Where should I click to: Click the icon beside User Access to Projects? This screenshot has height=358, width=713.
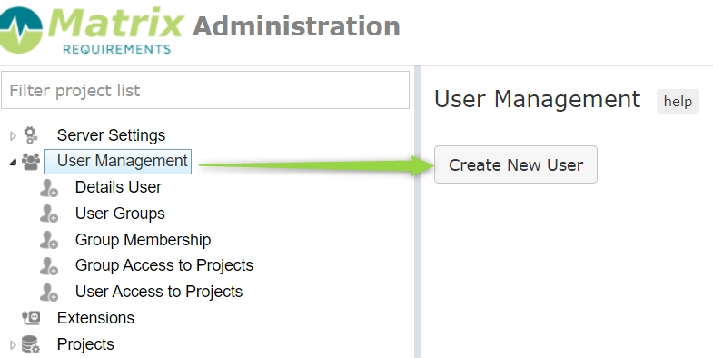[49, 292]
